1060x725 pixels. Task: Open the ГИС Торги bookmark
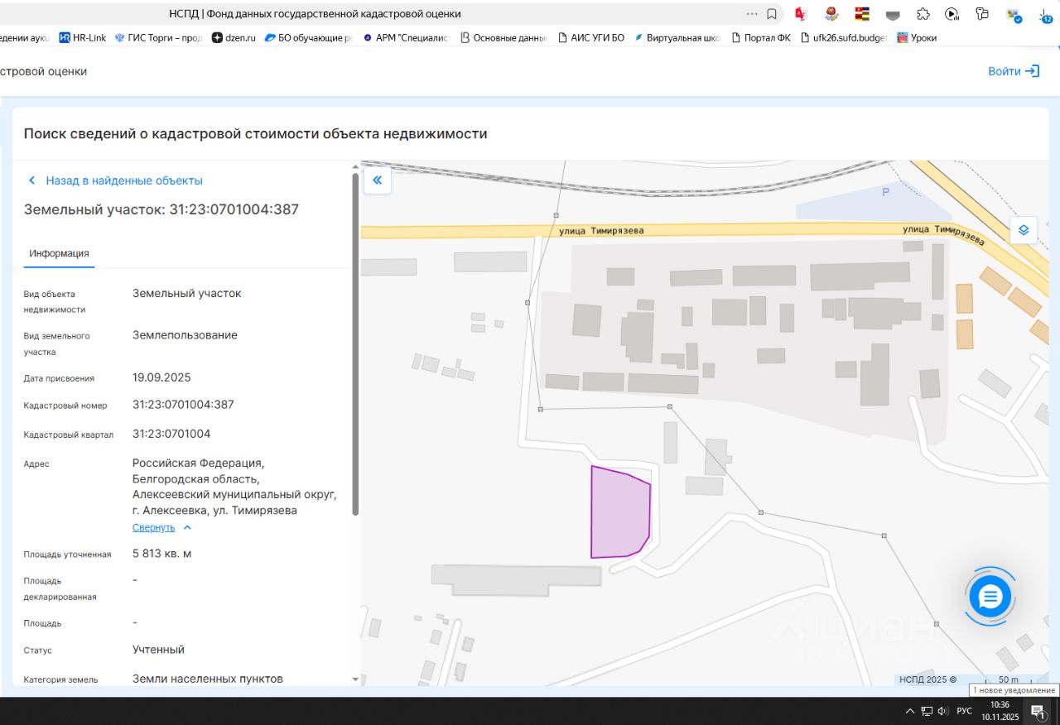point(158,37)
